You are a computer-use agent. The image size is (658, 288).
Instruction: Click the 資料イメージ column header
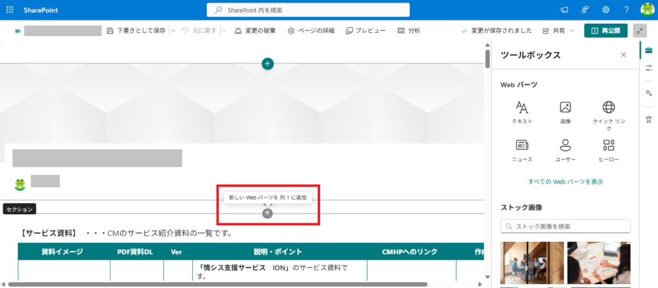[x=62, y=251]
